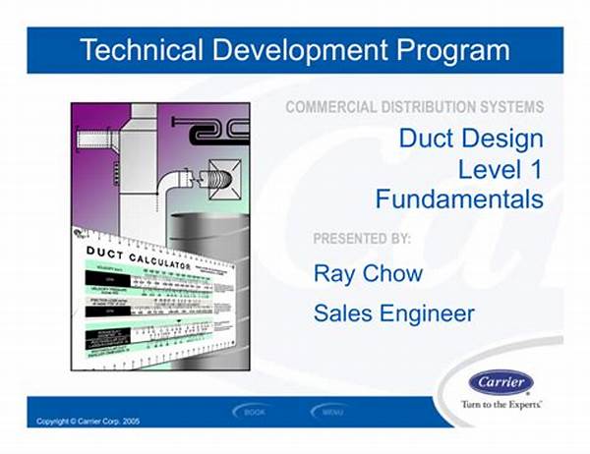The height and width of the screenshot is (454, 590).
Task: Select the 'Fundamentals' text line
Action: [458, 199]
